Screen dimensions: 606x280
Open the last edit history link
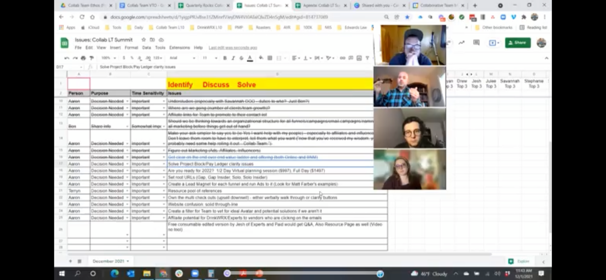coord(232,48)
